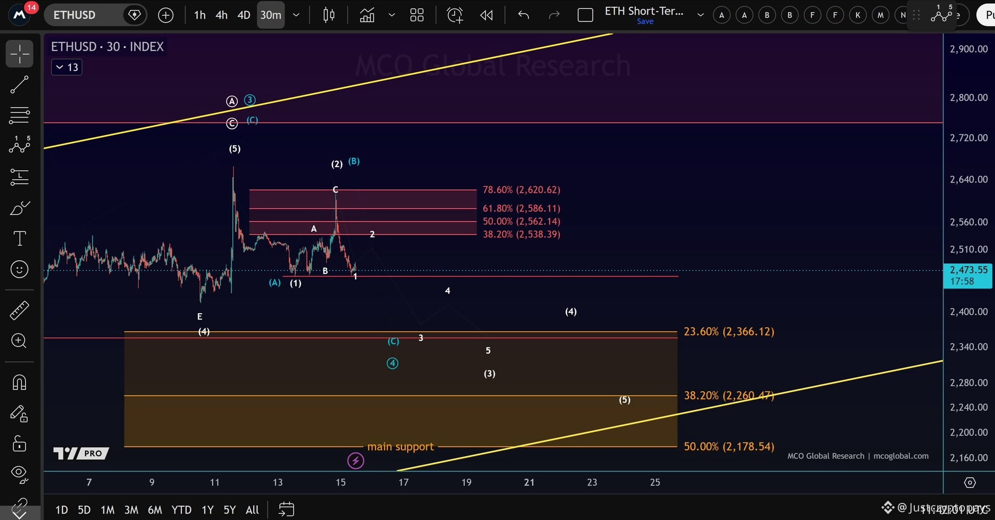Open the Fibonacci retracement tools
The height and width of the screenshot is (520, 995).
point(19,115)
